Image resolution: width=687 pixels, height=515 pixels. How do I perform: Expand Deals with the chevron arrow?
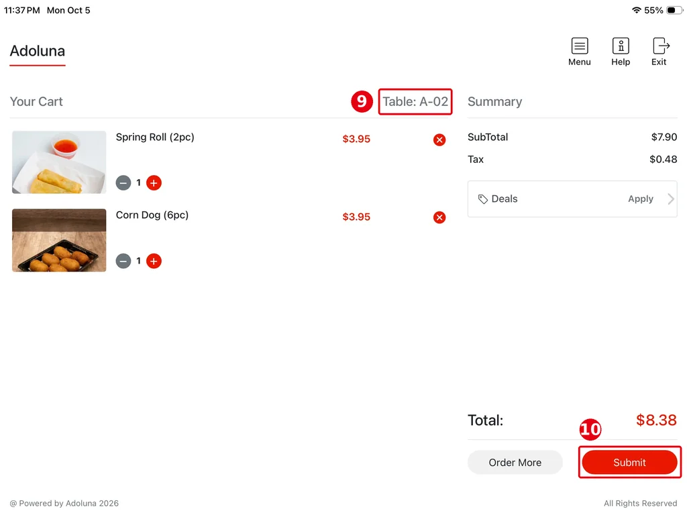(x=671, y=199)
